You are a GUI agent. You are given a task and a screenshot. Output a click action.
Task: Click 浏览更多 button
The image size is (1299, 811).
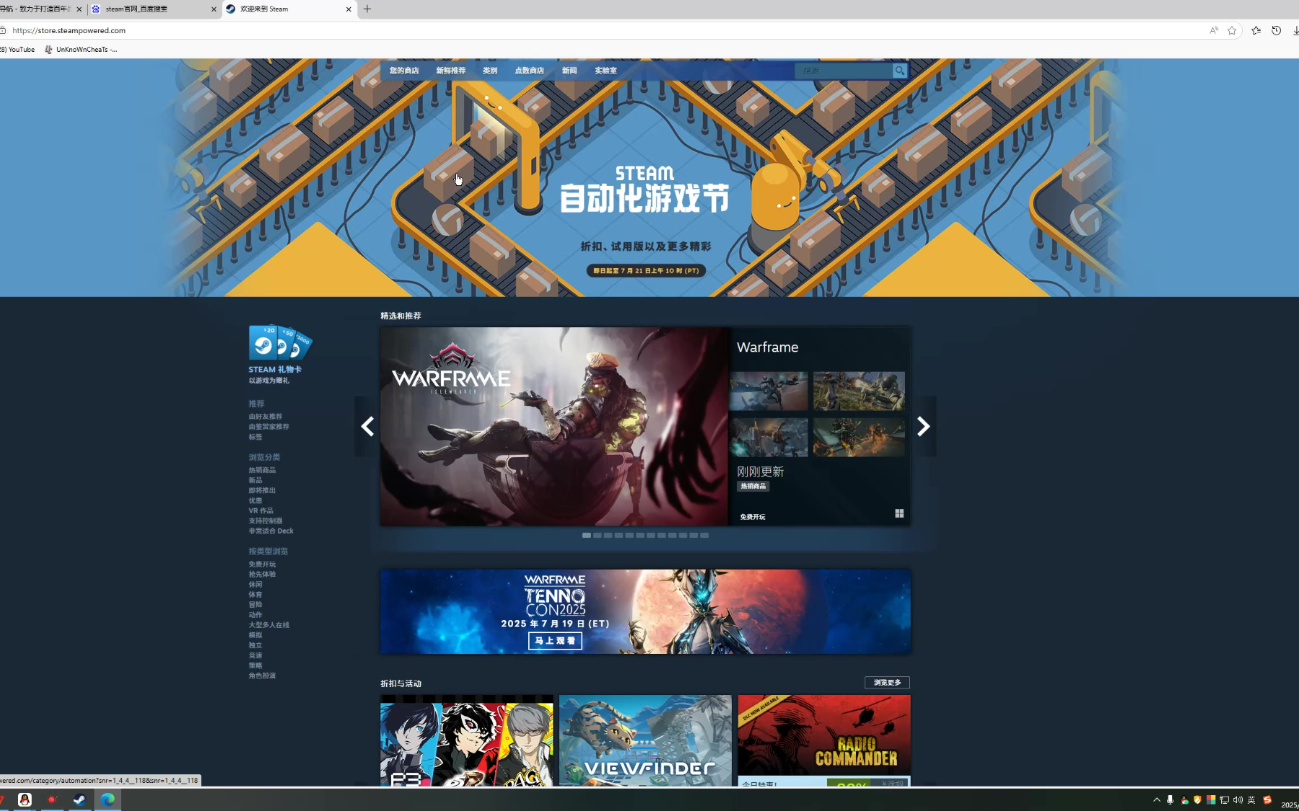coord(887,682)
